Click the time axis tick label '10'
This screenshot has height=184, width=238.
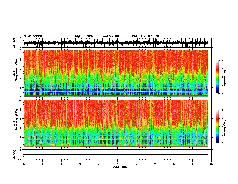point(211,164)
